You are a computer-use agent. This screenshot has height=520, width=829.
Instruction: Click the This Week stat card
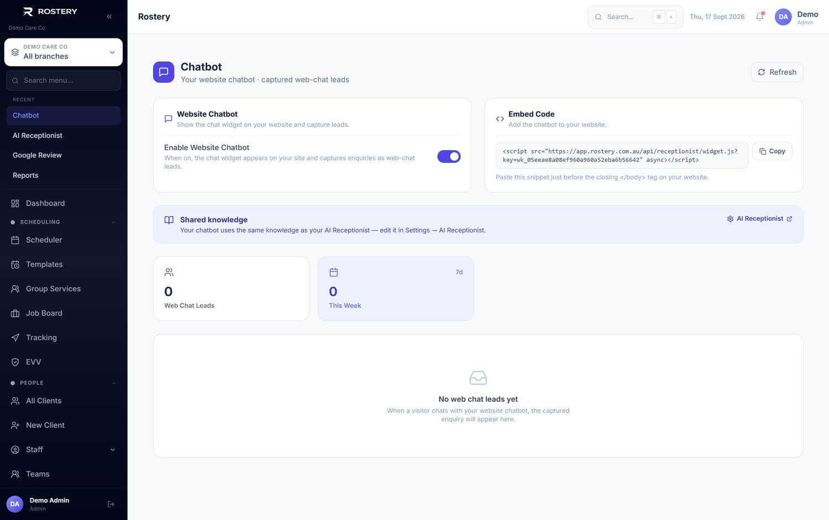(396, 289)
